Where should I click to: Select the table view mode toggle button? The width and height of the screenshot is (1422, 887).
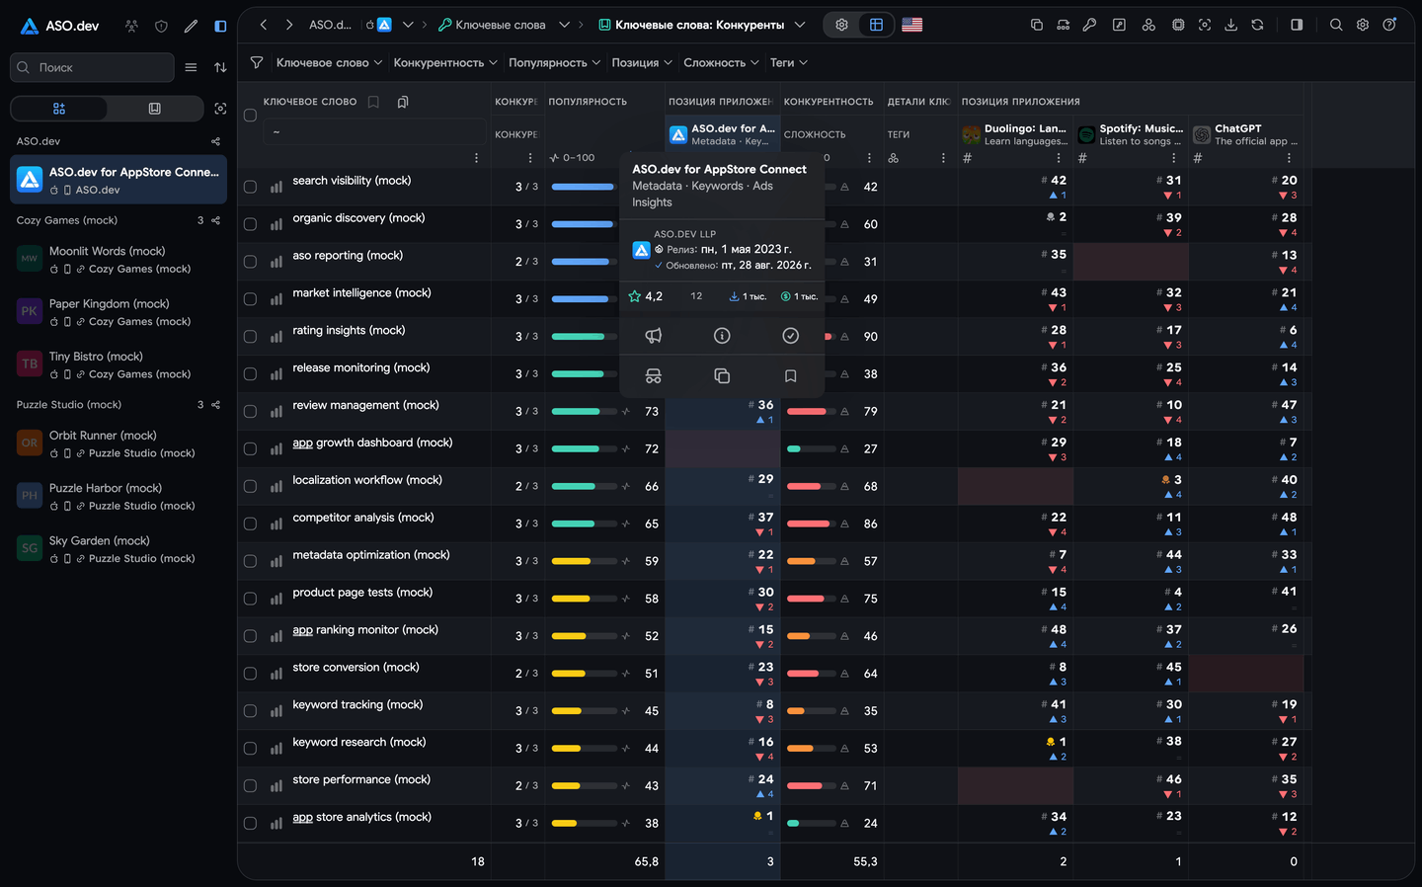coord(876,25)
